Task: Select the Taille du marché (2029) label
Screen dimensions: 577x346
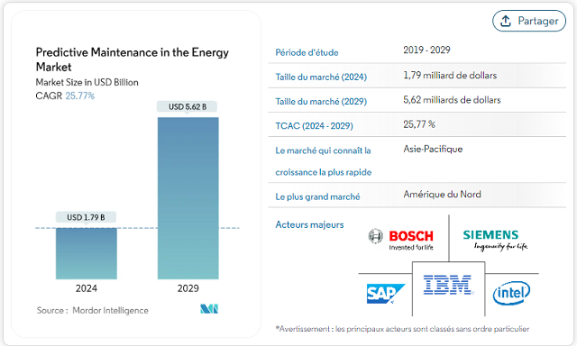Action: click(x=321, y=102)
